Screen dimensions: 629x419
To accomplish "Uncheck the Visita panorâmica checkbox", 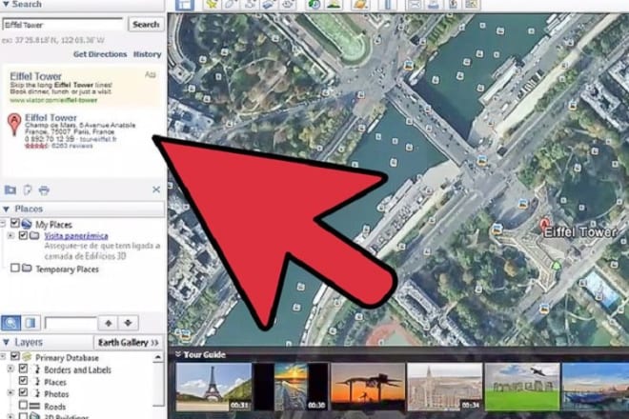I will click(23, 235).
